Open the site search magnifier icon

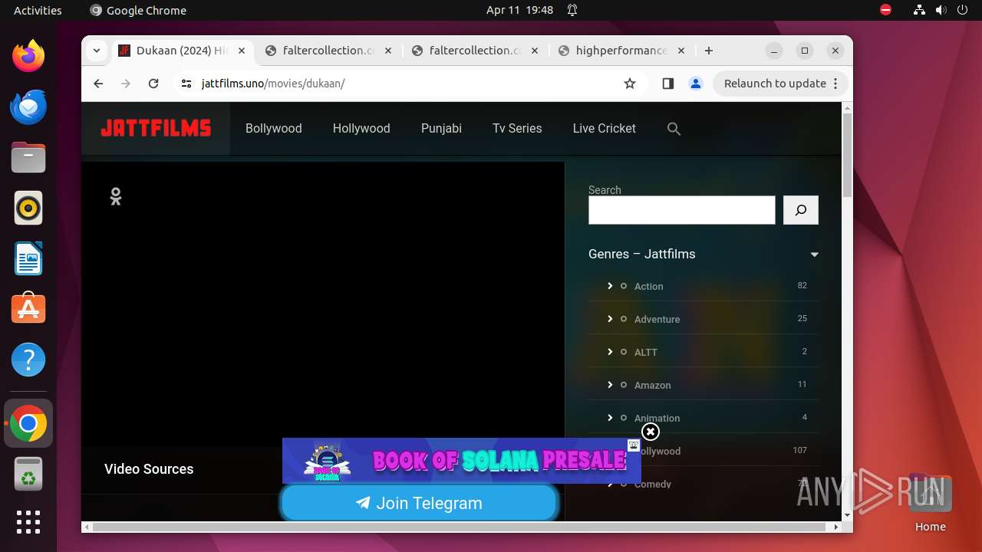674,129
